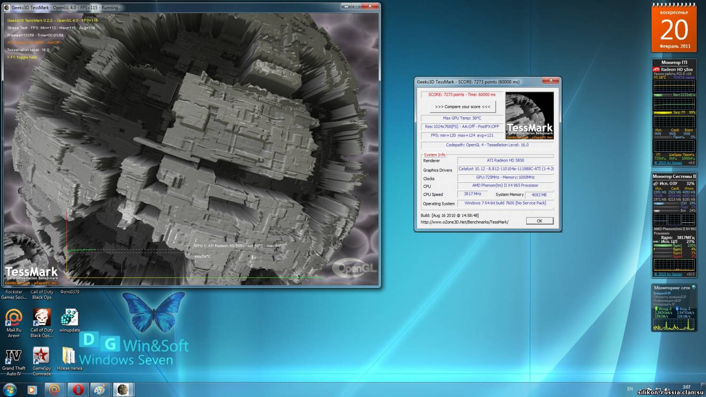This screenshot has height=397, width=706.
Task: Click Монитор Системы II gadget title
Action: point(674,176)
